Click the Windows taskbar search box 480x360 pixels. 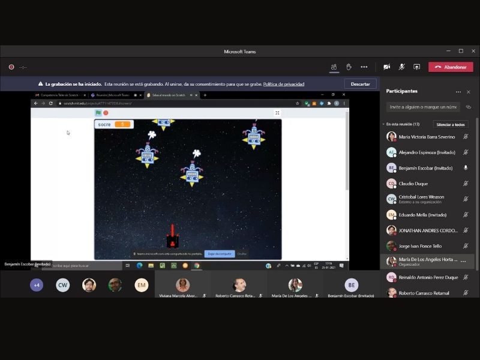coord(82,266)
